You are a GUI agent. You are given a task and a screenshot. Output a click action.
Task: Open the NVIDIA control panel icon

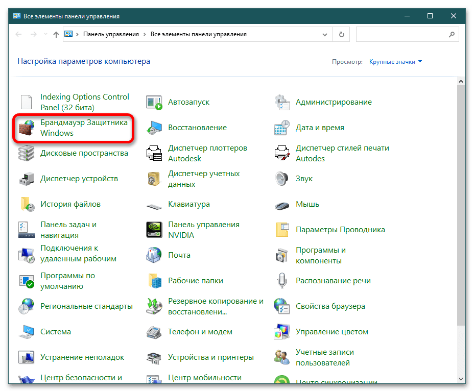[154, 230]
